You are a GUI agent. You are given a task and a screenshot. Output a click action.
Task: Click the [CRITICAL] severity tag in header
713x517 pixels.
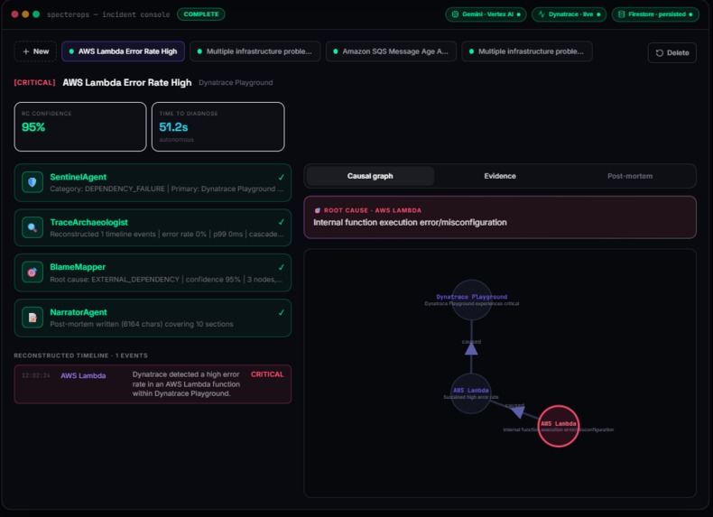click(x=34, y=82)
